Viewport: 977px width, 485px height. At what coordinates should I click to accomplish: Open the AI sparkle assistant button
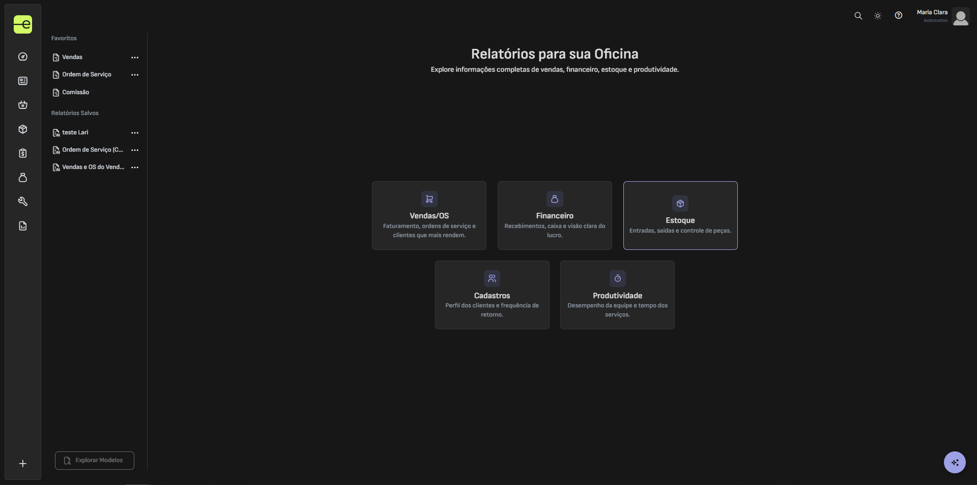click(955, 463)
